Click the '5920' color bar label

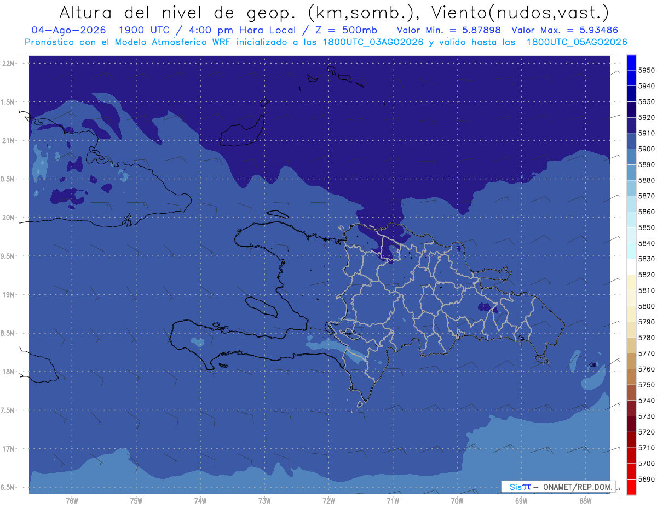tap(647, 117)
